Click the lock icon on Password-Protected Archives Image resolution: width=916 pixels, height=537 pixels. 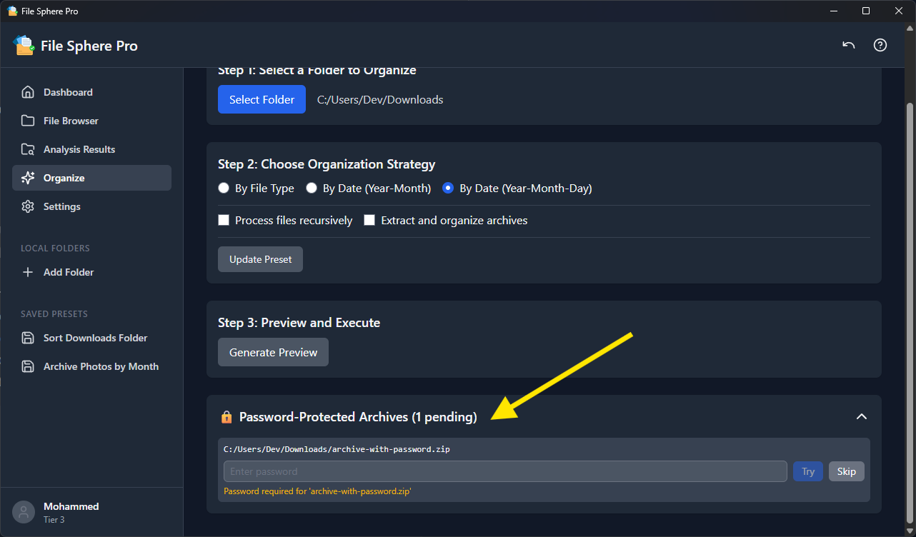226,417
